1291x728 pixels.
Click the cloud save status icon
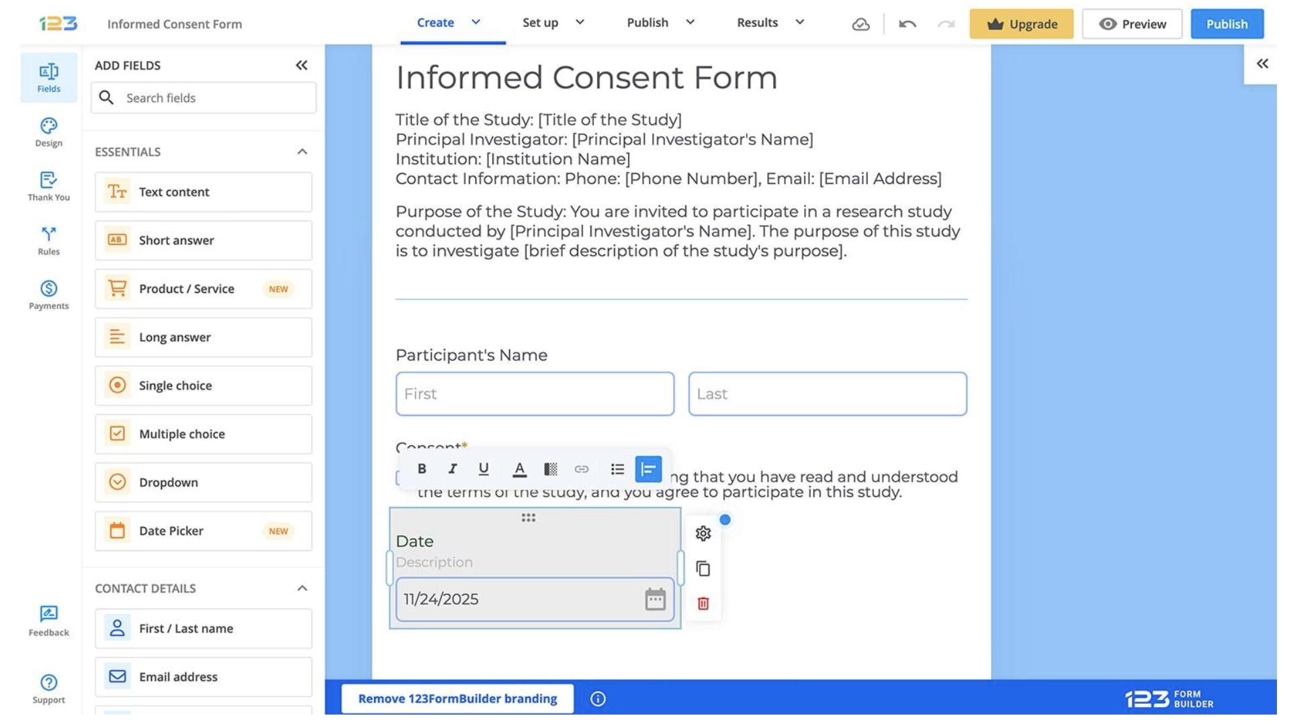click(x=860, y=24)
